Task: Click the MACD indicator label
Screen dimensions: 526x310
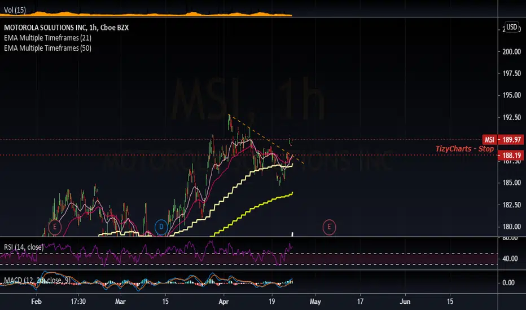Action: pyautogui.click(x=37, y=280)
